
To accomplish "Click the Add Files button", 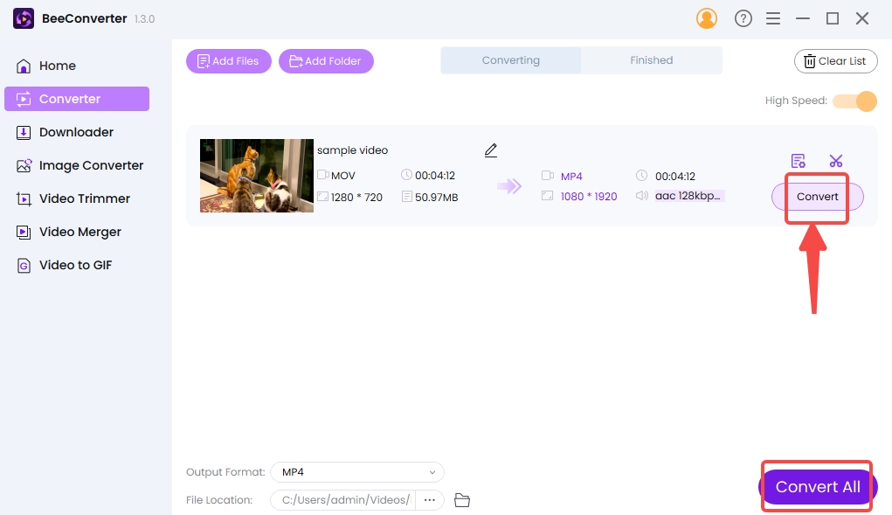I will click(x=229, y=61).
